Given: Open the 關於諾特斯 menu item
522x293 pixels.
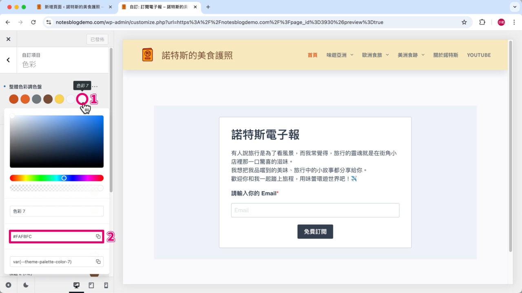Looking at the screenshot, I should click(x=445, y=55).
